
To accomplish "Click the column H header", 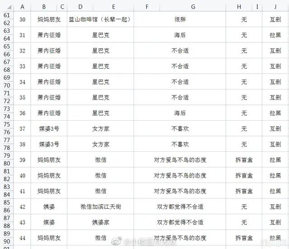I will (x=238, y=7).
